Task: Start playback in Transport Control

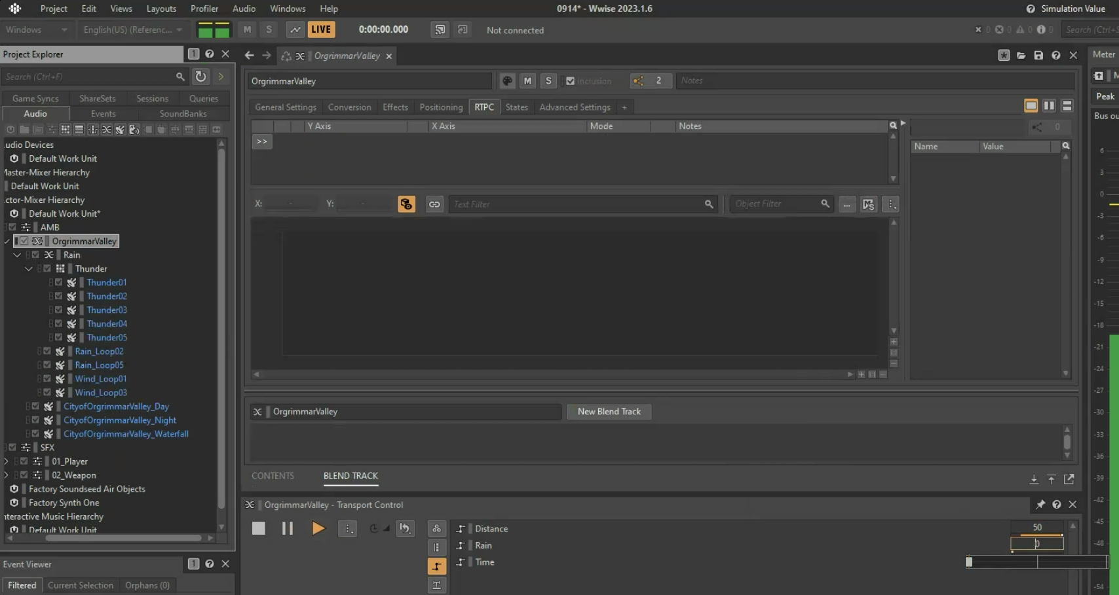Action: [x=318, y=528]
